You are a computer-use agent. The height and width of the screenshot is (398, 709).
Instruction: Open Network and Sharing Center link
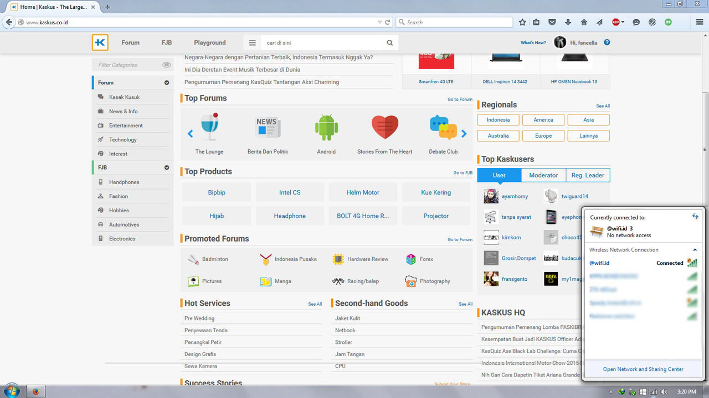643,369
